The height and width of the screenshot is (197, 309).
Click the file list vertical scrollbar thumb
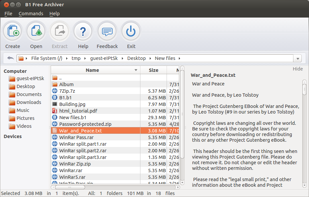tap(182, 114)
